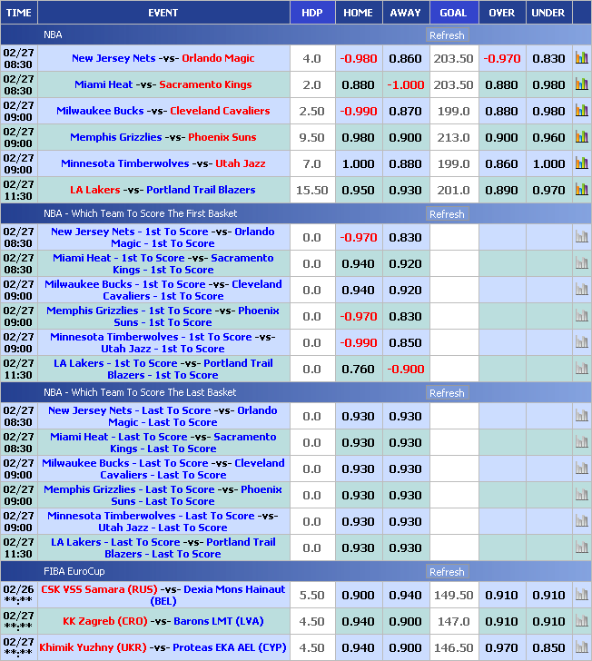Select away odds -1.000 for Sacramento Kings

pos(405,84)
